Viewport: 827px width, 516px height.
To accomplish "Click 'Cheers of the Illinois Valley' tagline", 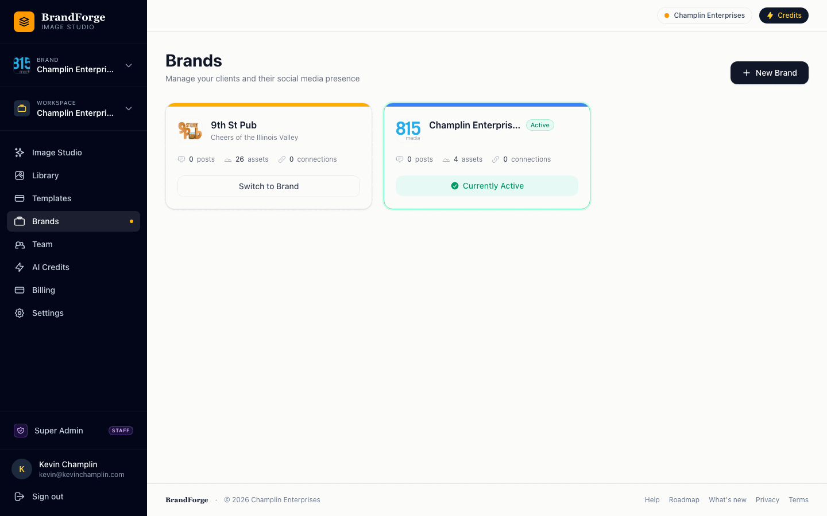I will (x=254, y=138).
